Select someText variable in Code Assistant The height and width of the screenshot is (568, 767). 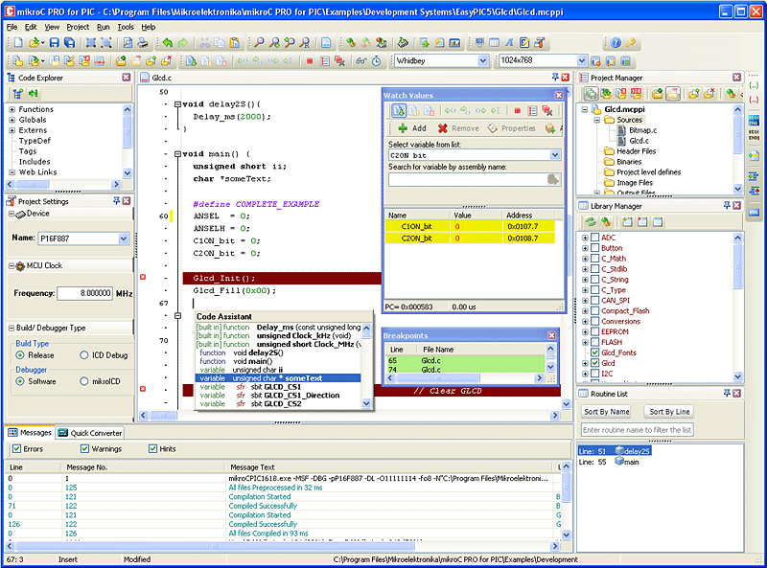tap(278, 378)
